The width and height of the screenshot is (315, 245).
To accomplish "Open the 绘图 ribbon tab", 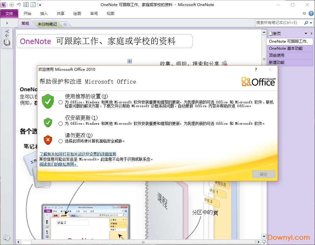I will 77,13.
